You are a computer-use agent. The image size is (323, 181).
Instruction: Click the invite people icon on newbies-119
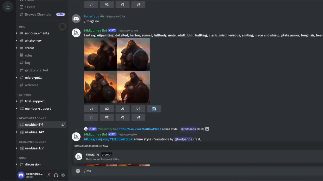click(x=63, y=125)
